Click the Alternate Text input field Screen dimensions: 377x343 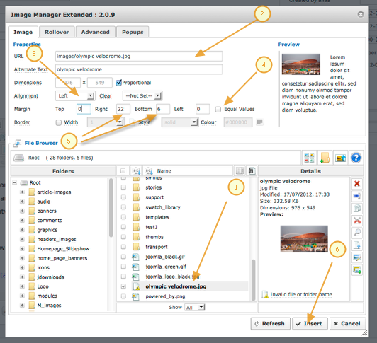[x=139, y=69]
